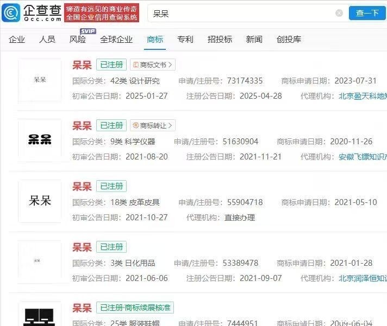This screenshot has width=387, height=326.
Task: Go to the 全球企业 tab
Action: 116,40
